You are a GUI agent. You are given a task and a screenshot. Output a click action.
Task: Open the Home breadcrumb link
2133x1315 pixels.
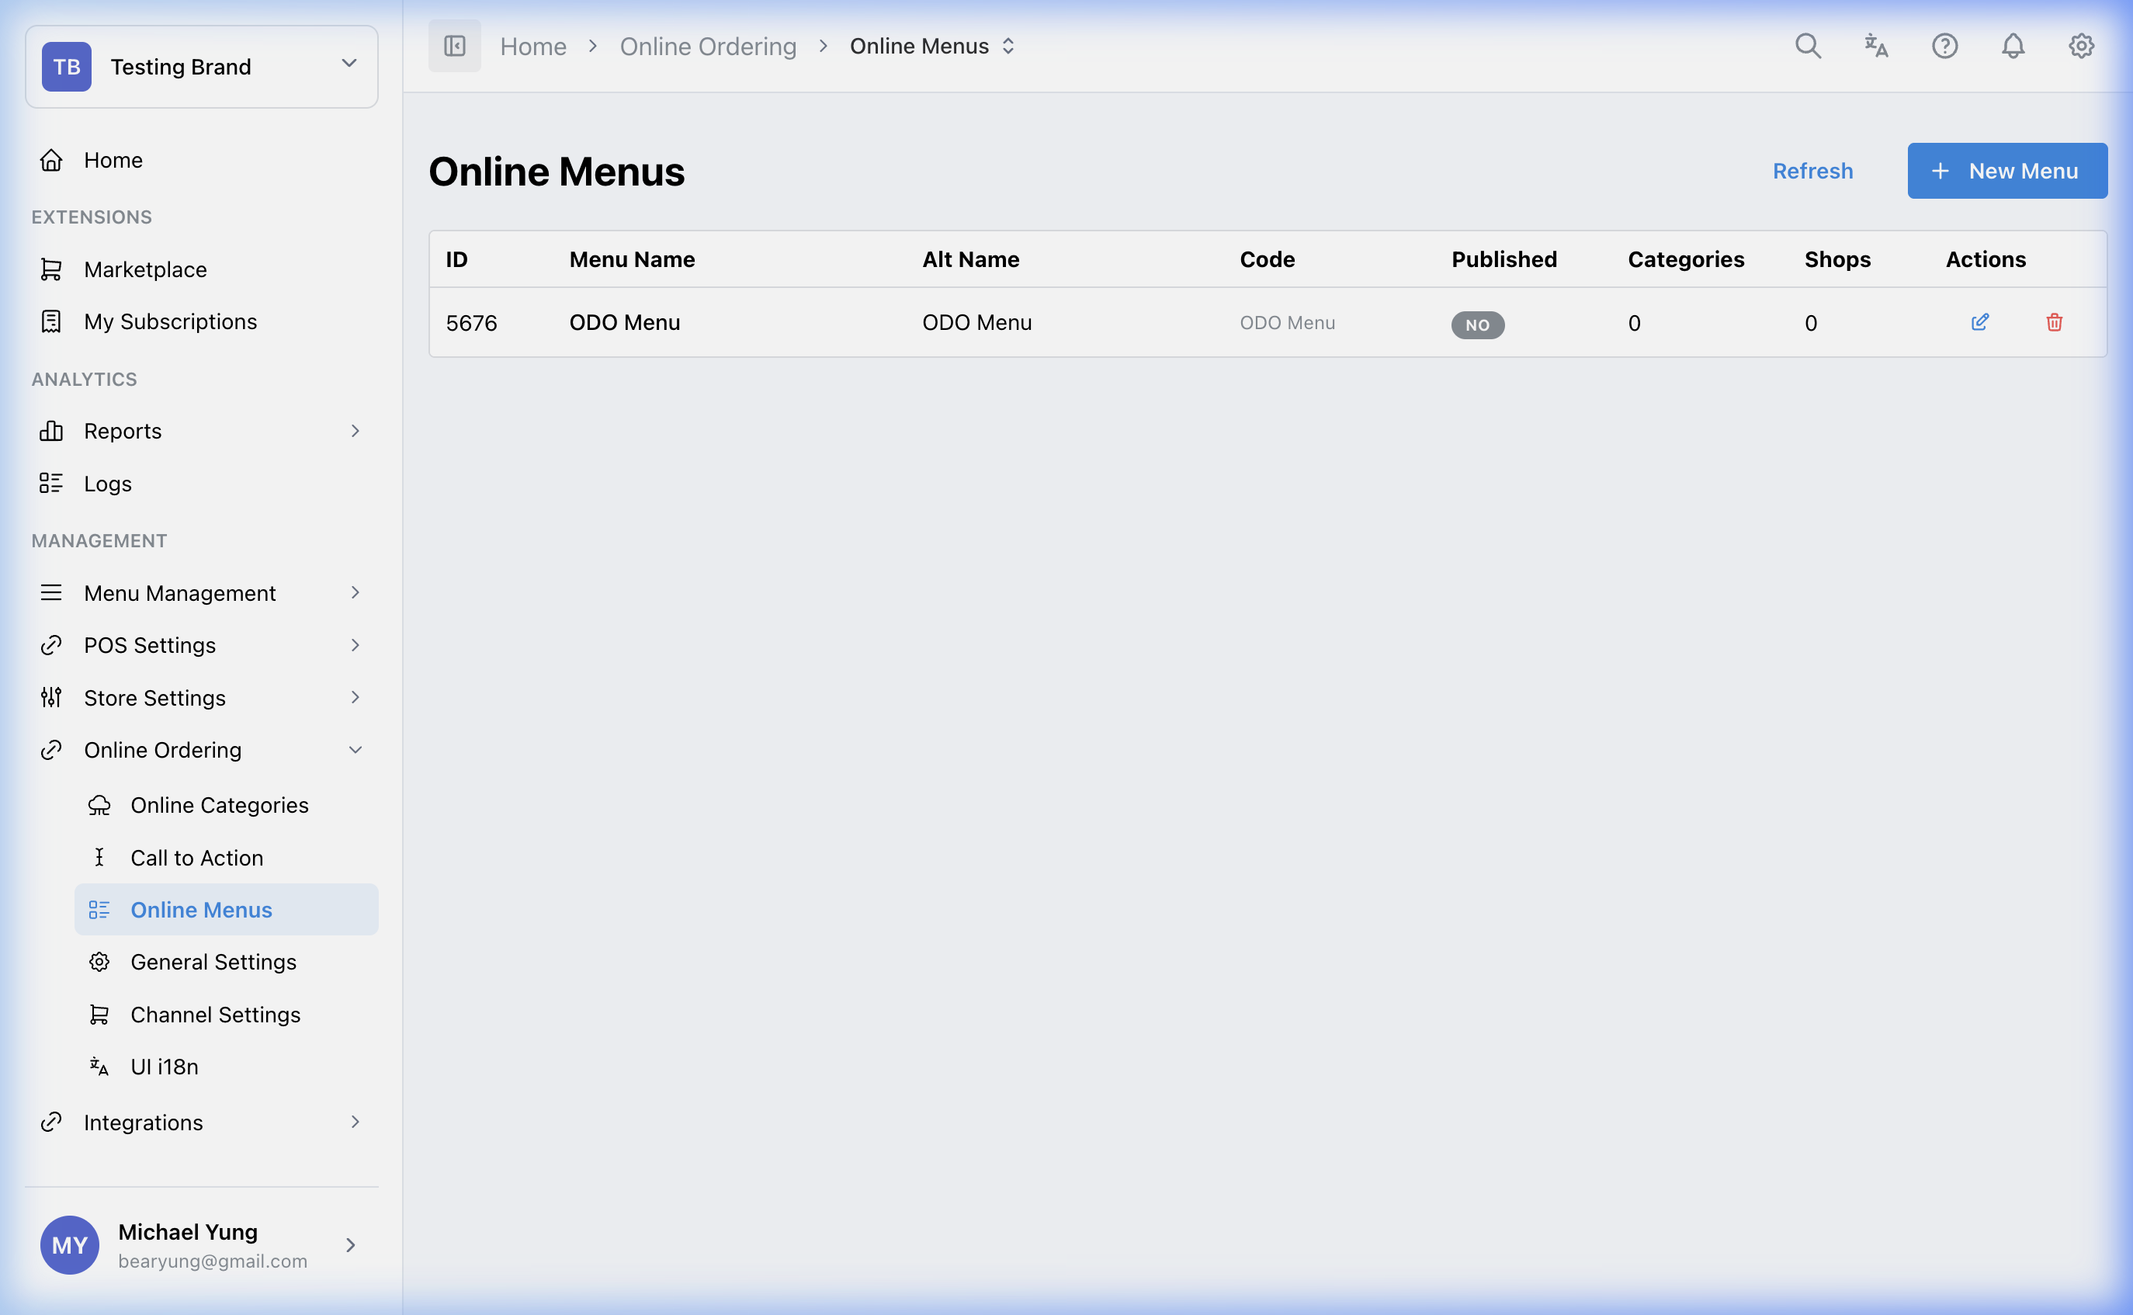pyautogui.click(x=533, y=45)
